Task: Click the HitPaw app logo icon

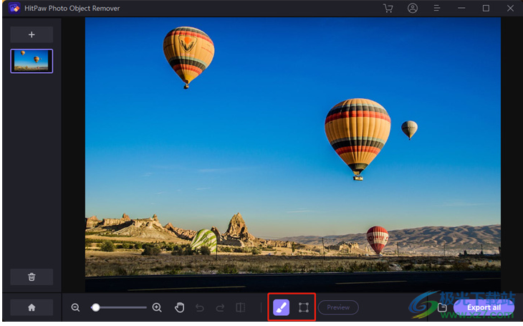Action: click(x=14, y=8)
